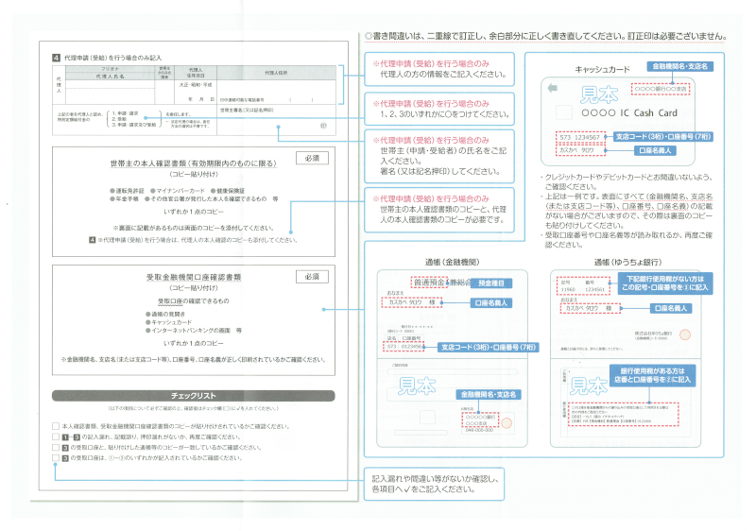Click the section number 4 icon beside 代理申請(受給)を行う場合のみ記入
Screen dimensions: 756x531
57,58
